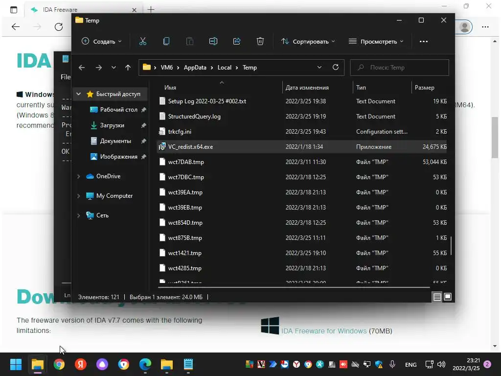
Task: Click the Explorer horizontal scrollbar
Action: coord(294,287)
